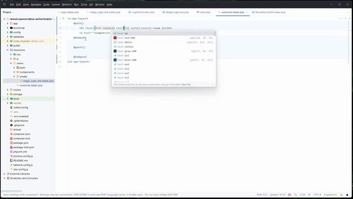353x199 pixels.
Task: Expand the storage folder
Action: pos(8,95)
